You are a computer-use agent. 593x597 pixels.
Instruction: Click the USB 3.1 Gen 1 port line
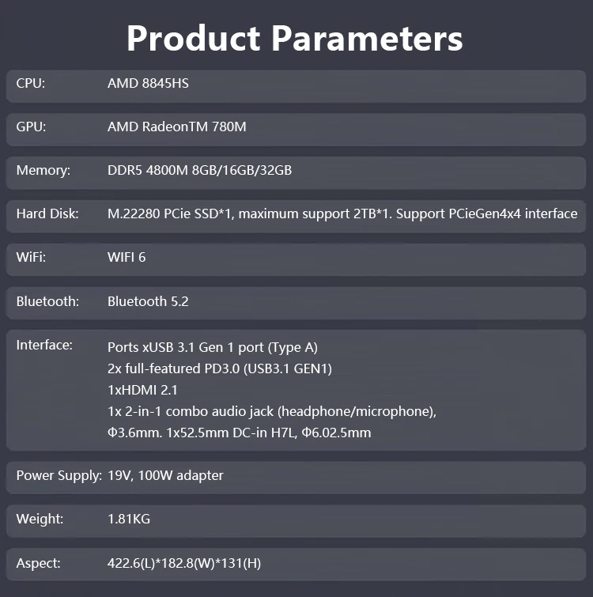pos(213,347)
